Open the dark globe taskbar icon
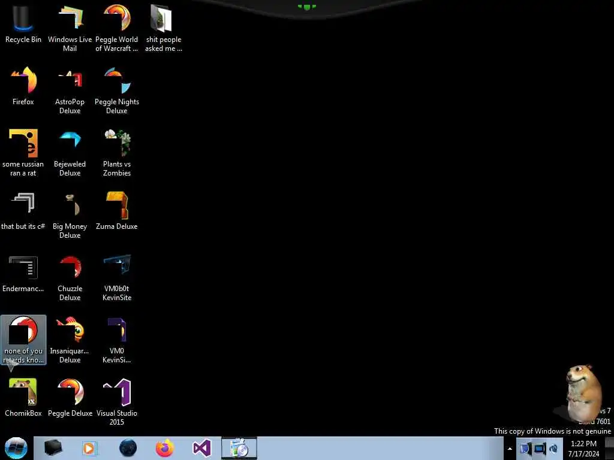Screen dimensions: 614x460 pos(128,448)
